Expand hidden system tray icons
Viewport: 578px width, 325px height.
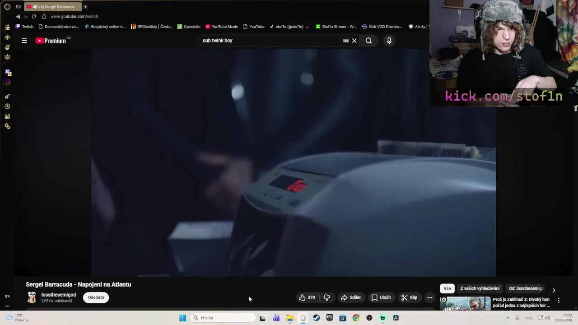coord(508,318)
